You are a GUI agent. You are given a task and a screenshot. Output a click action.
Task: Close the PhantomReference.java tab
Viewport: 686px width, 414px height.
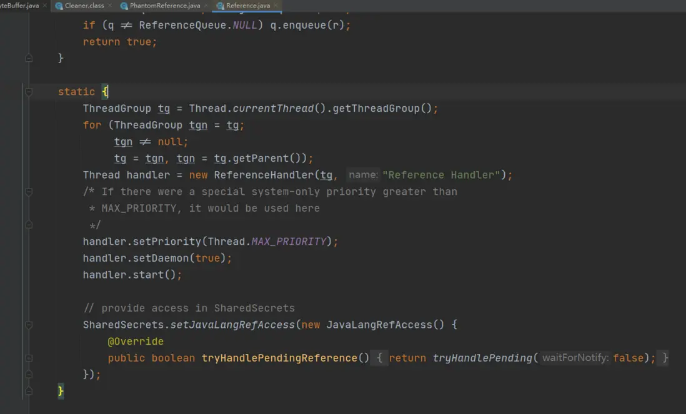[206, 6]
